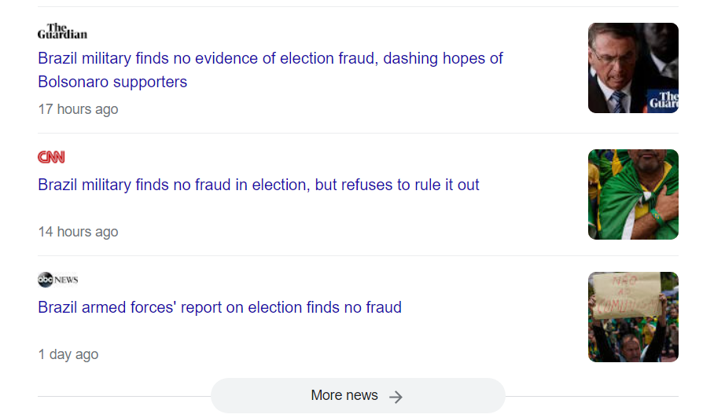Click the '17 hours ago' timestamp

click(x=78, y=109)
